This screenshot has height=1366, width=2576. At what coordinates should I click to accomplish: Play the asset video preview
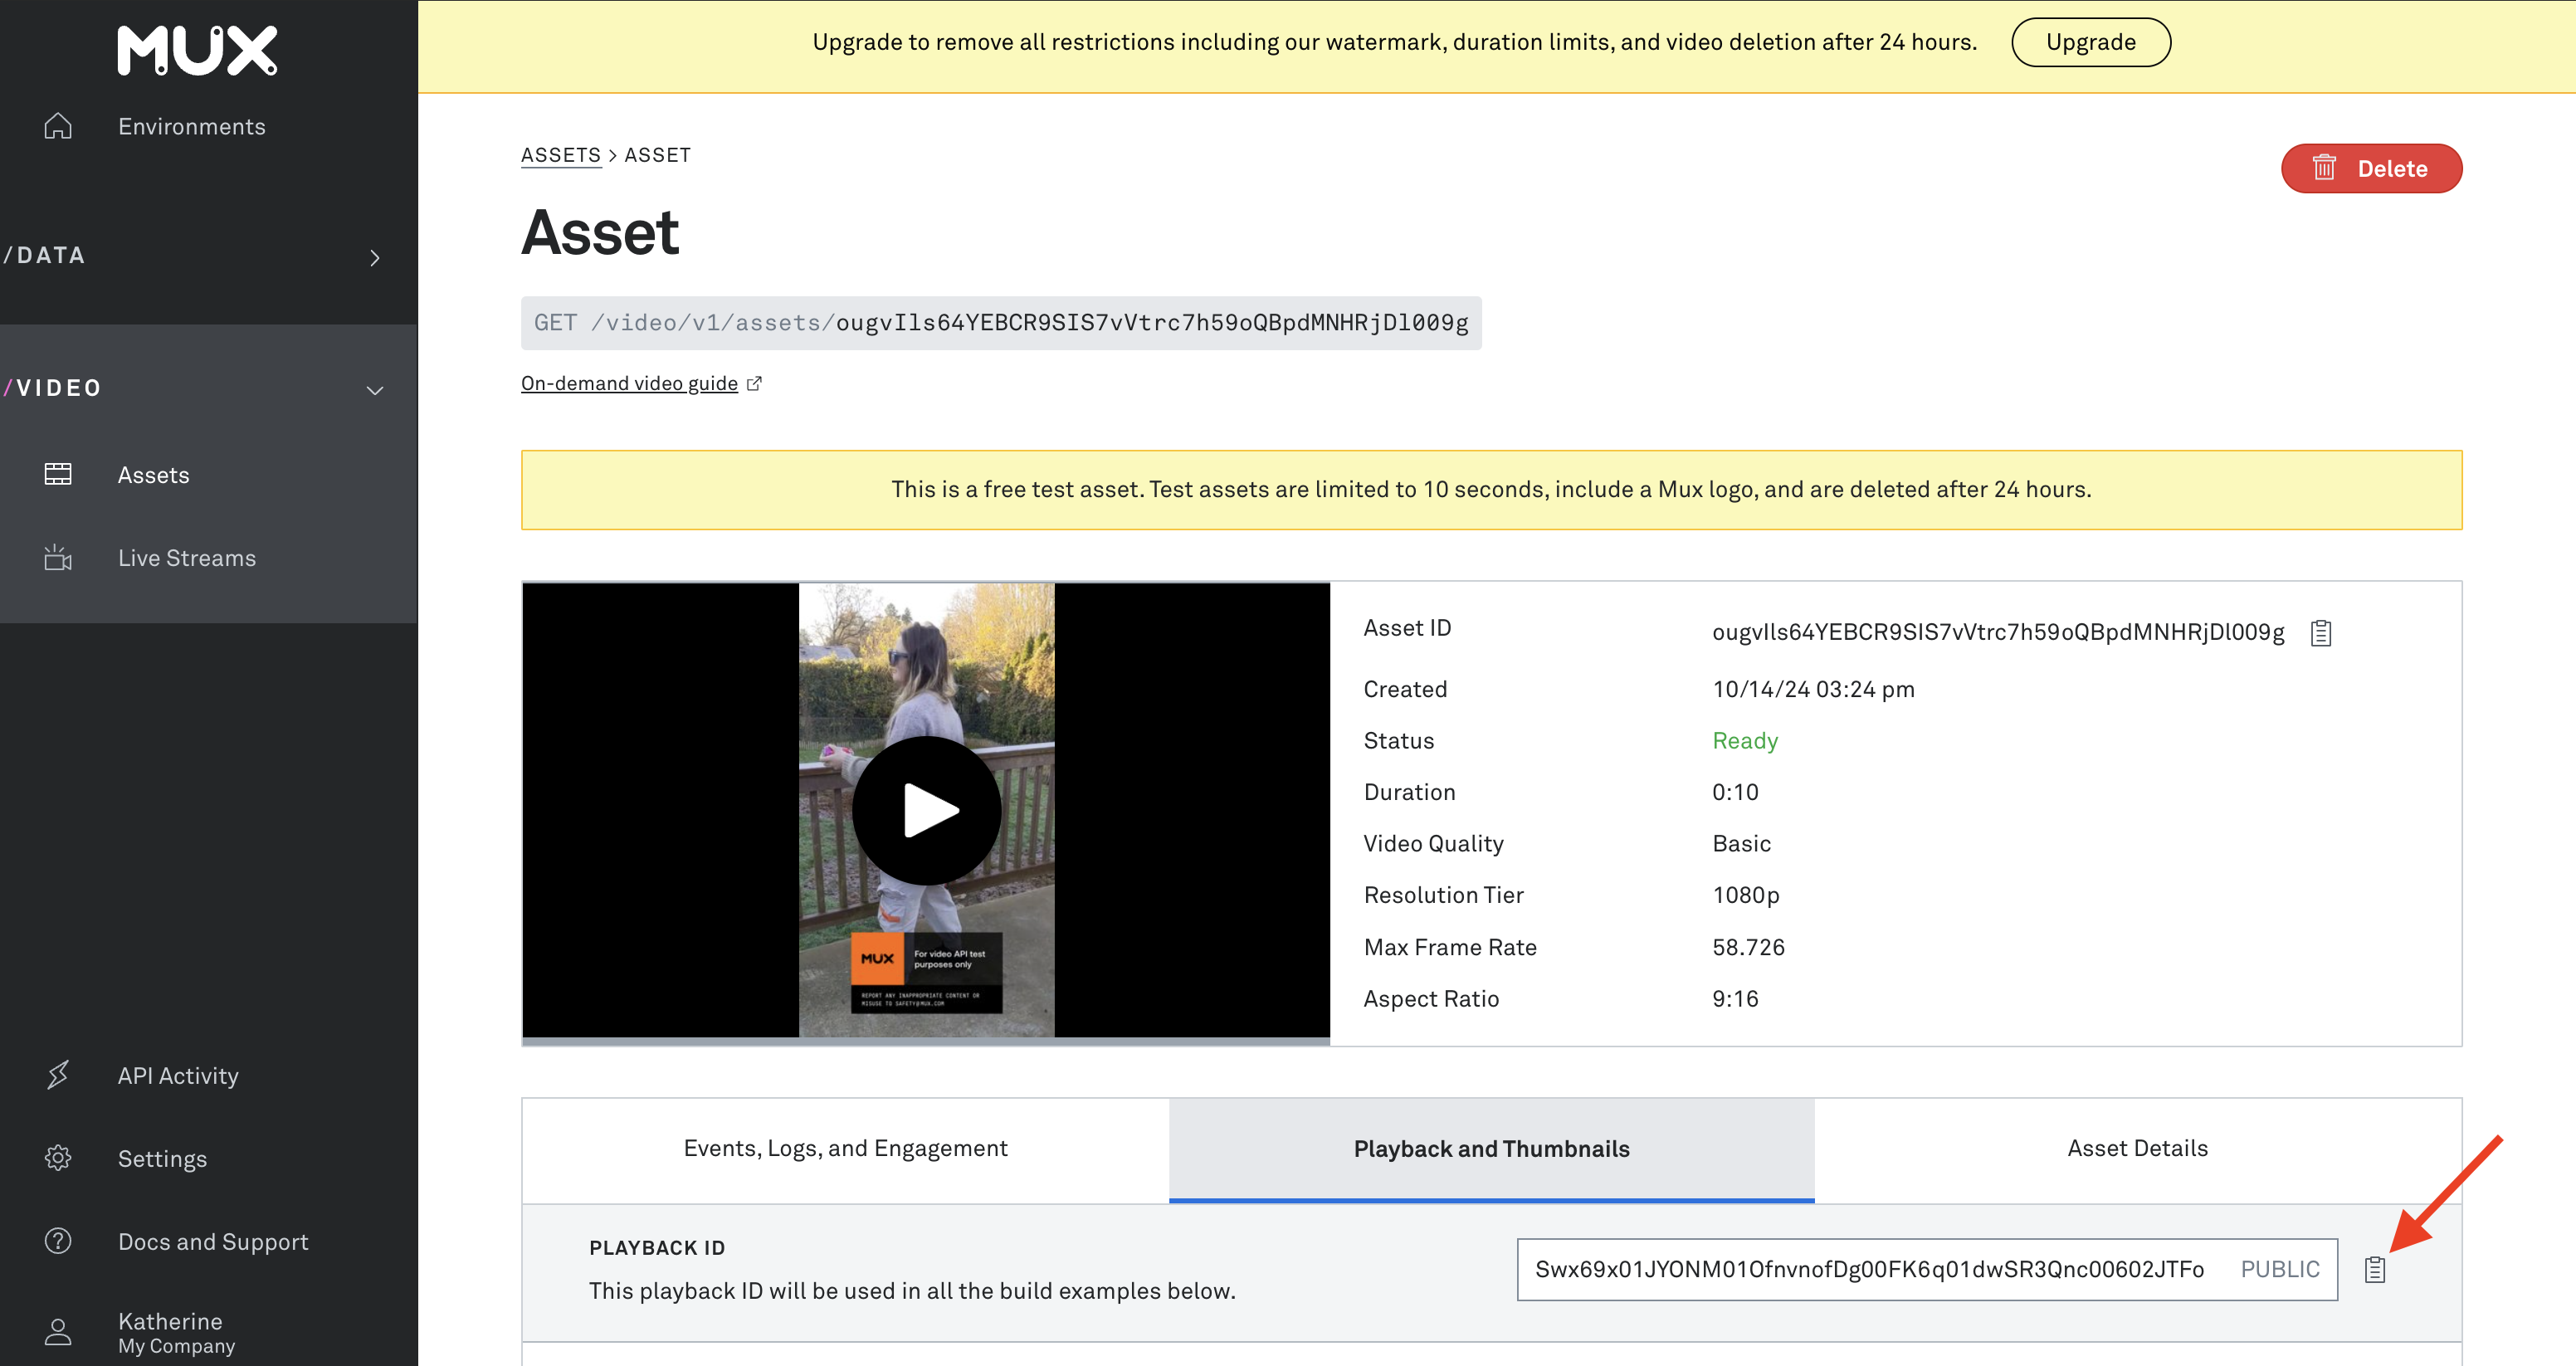click(926, 810)
